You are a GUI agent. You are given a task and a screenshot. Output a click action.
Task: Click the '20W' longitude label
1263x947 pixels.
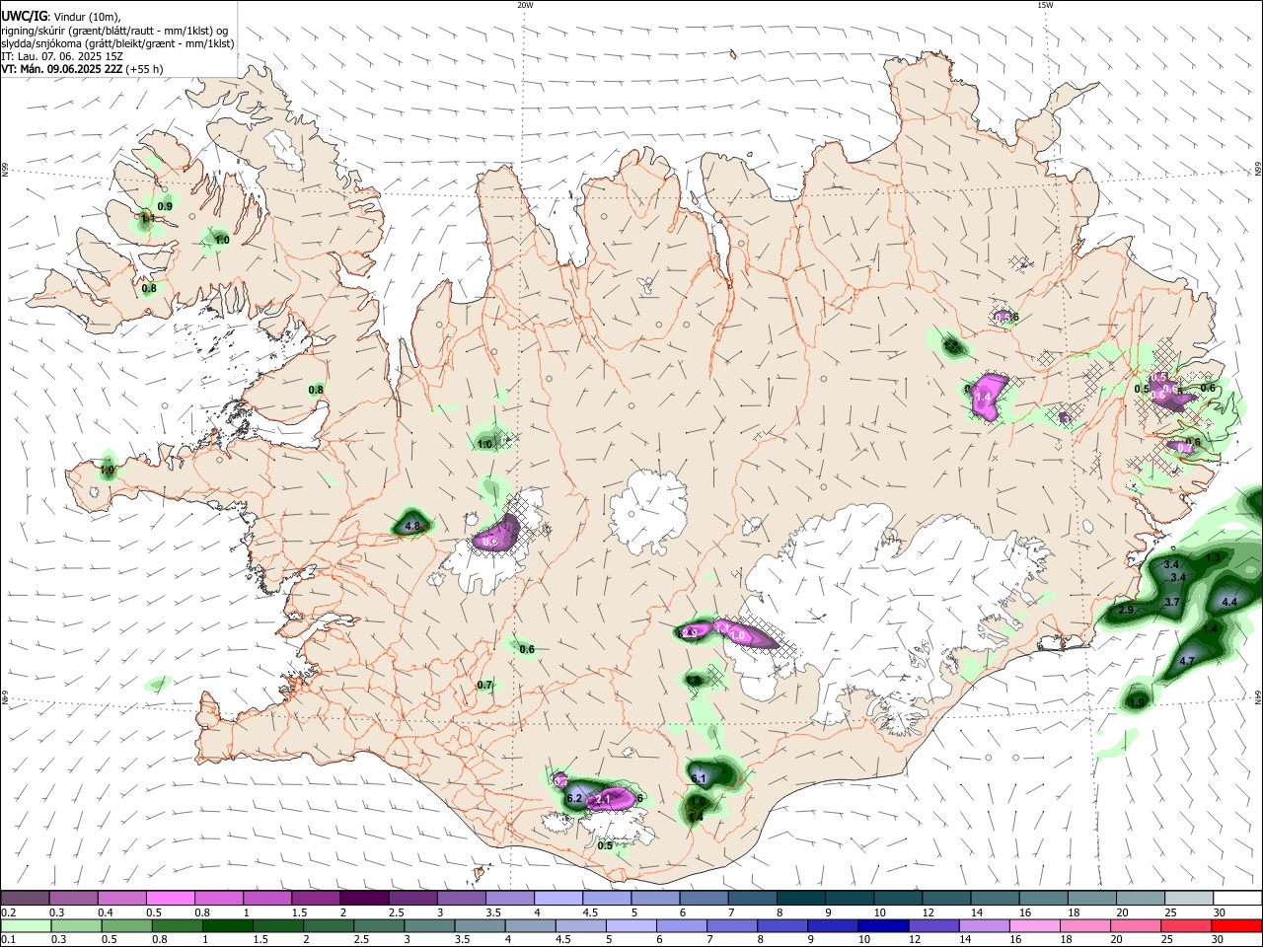[525, 5]
